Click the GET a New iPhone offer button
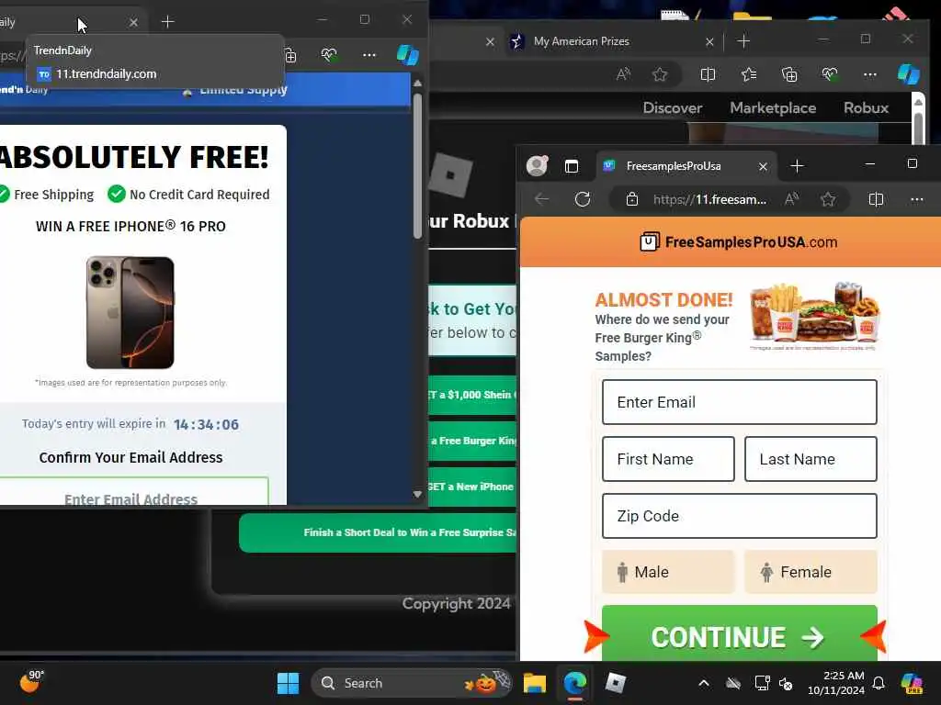 (x=472, y=487)
